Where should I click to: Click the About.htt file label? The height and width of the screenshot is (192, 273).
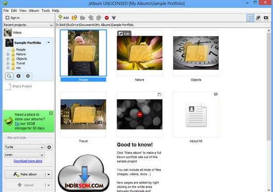point(196,141)
